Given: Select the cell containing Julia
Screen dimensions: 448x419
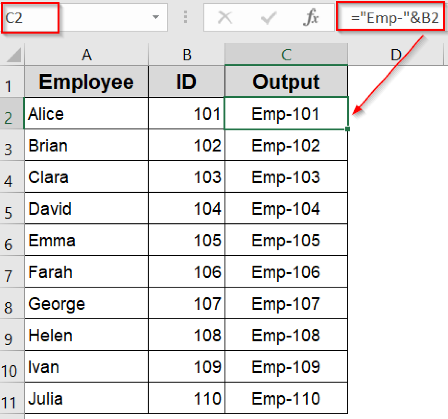Looking at the screenshot, I should 86,398.
